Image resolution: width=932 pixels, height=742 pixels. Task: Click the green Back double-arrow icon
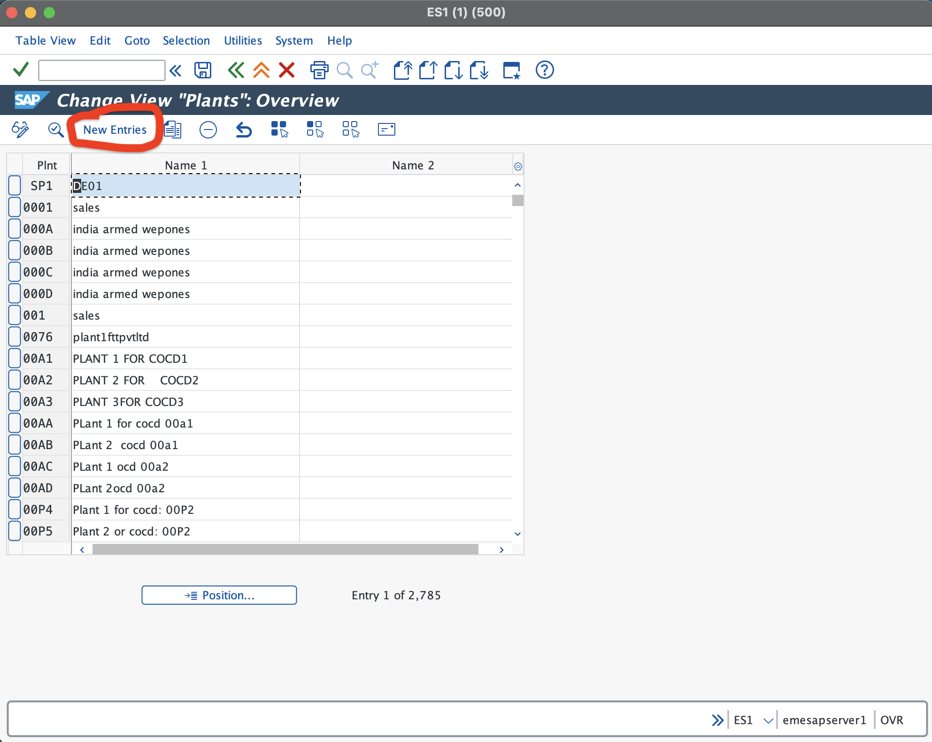click(x=236, y=70)
